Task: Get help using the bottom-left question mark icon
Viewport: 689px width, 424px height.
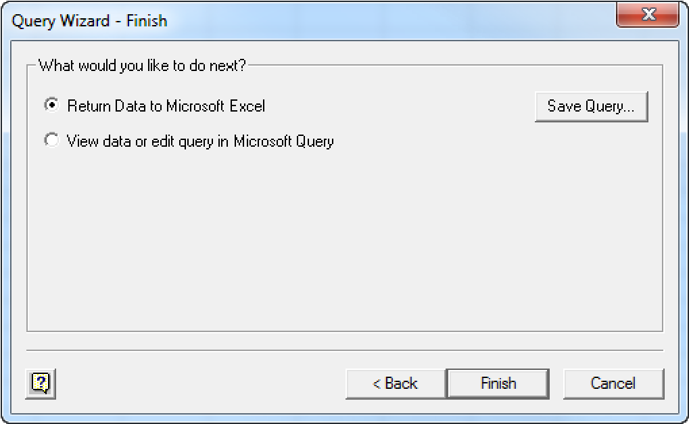Action: 42,383
